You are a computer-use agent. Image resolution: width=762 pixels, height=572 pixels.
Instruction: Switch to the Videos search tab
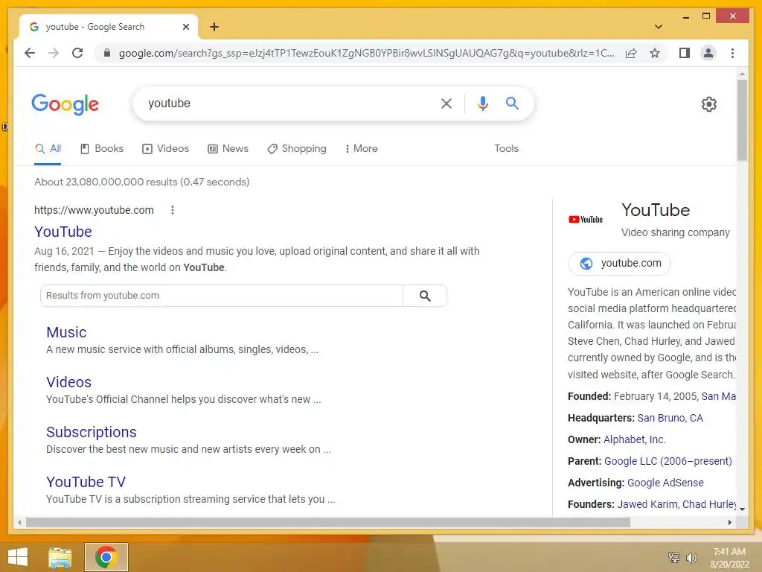tap(165, 149)
